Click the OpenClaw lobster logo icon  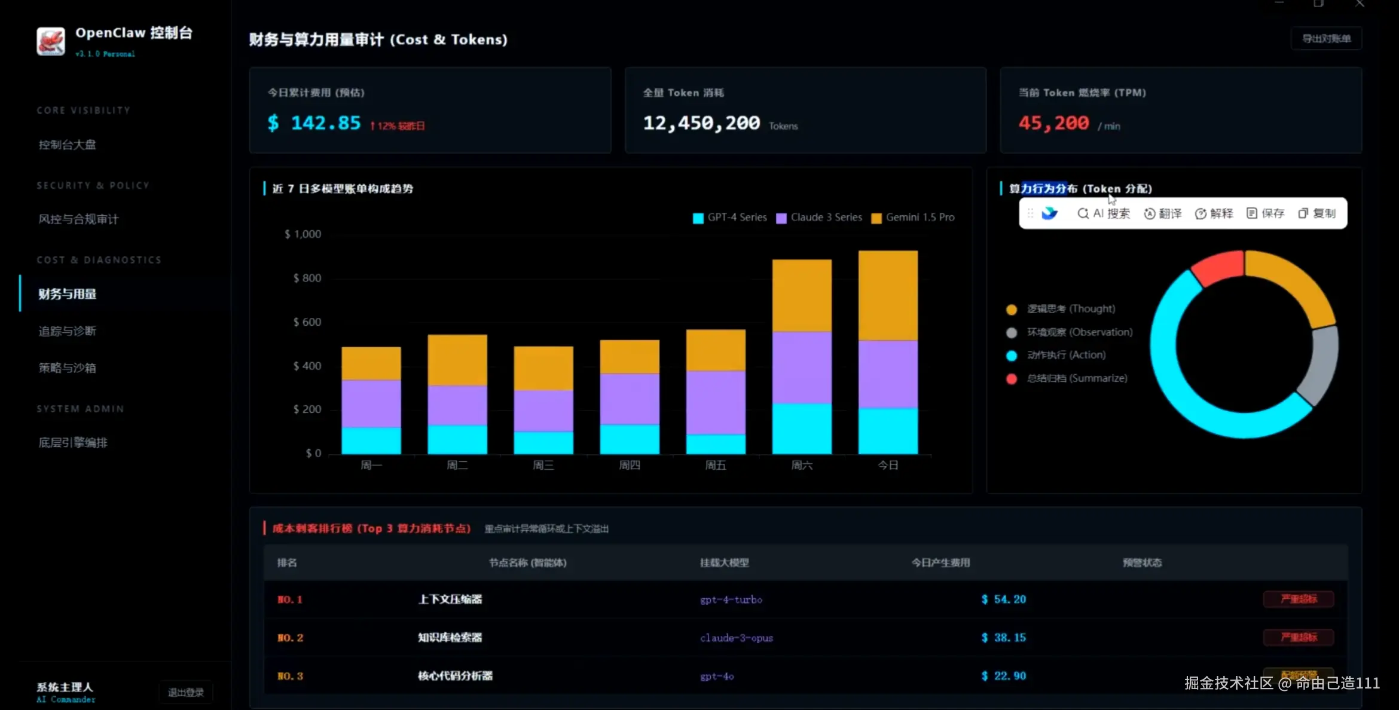[x=51, y=41]
